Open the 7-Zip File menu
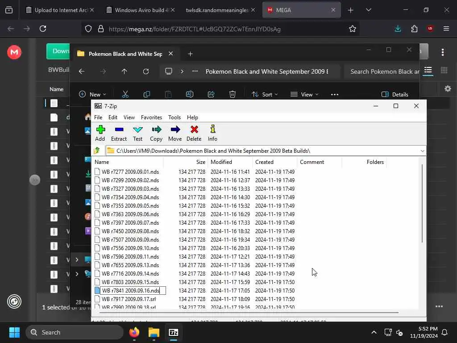 [98, 117]
